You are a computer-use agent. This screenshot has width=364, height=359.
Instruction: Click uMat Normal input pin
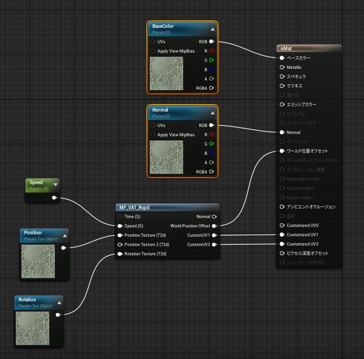point(282,133)
